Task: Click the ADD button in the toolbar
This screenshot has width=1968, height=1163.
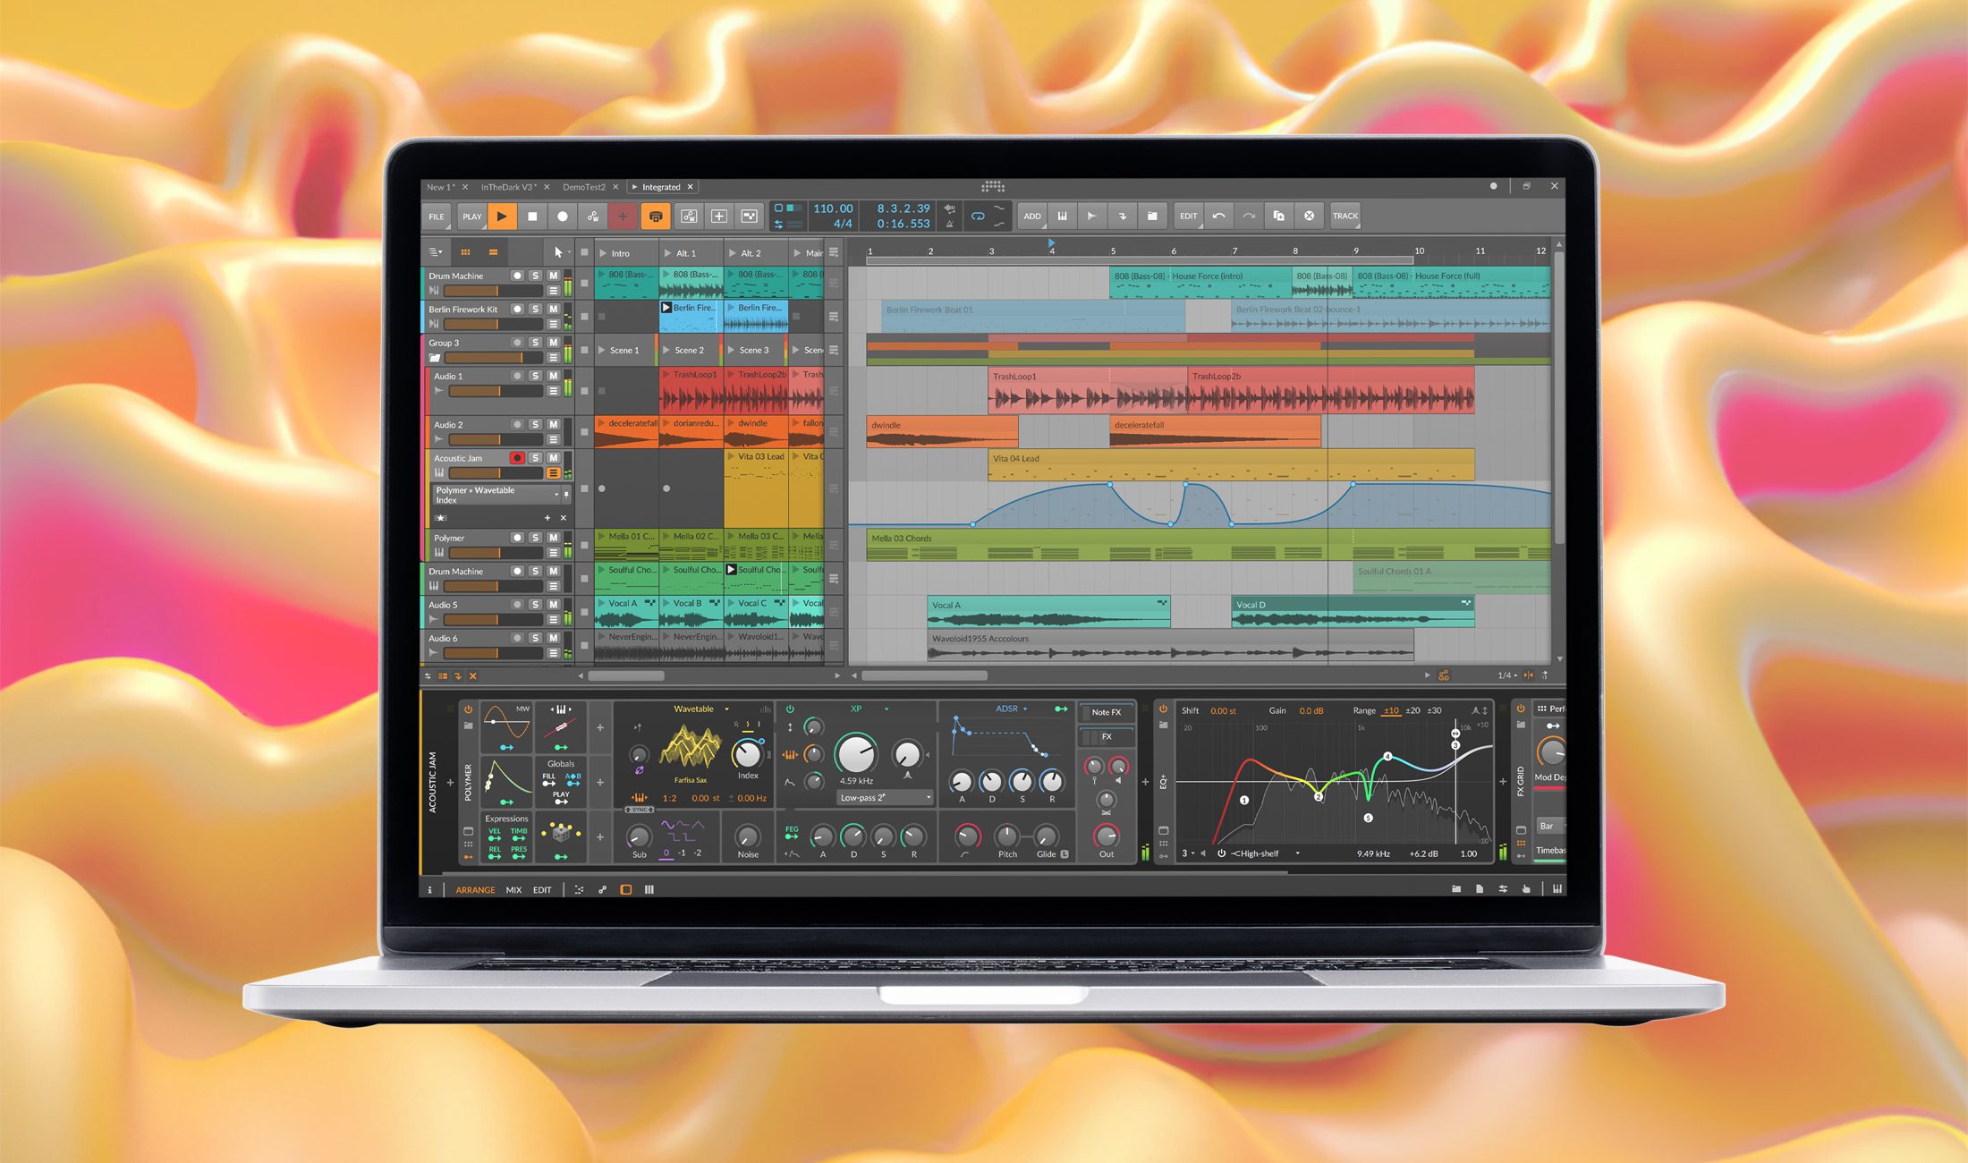Action: coord(1032,216)
